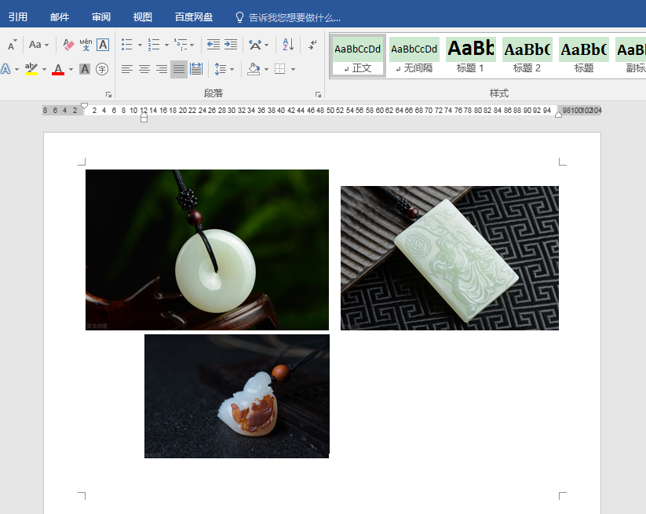The height and width of the screenshot is (514, 646).
Task: Open the 邮件 ribbon tab
Action: coord(60,17)
